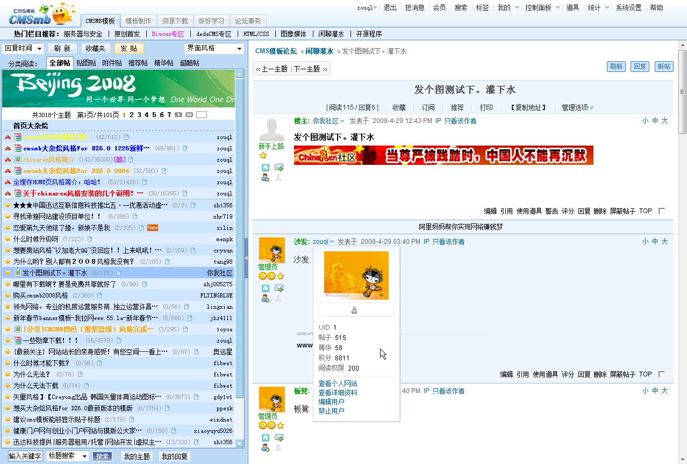
Task: Open the 界面风格 style dropdown
Action: point(214,48)
